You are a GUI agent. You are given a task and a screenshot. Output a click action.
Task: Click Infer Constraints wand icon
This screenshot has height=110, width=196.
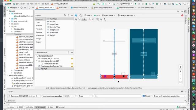[93, 19]
